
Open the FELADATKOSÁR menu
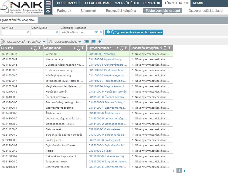click(x=98, y=3)
